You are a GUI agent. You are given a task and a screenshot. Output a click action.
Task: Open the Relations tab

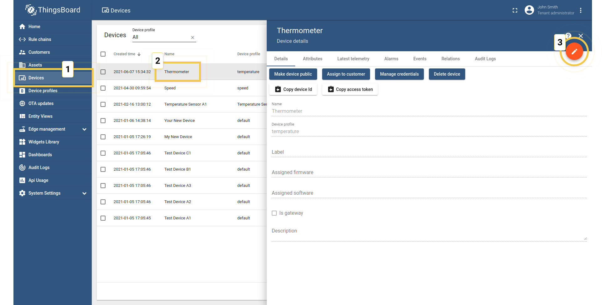point(450,59)
